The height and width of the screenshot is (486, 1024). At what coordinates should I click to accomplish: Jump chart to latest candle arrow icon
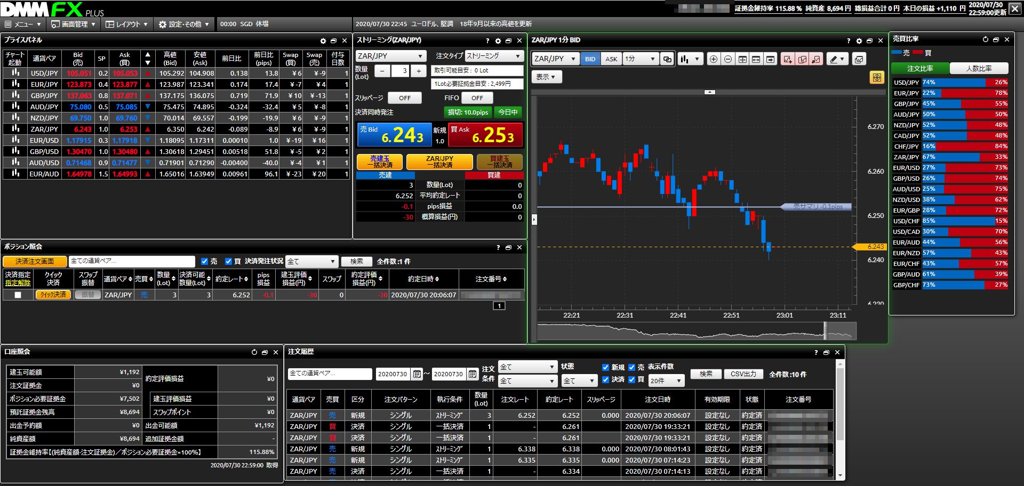pyautogui.click(x=770, y=59)
